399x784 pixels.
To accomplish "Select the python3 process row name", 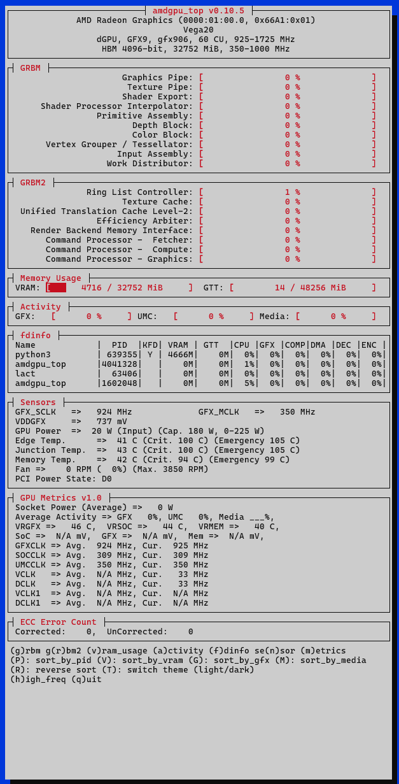I will [33, 354].
